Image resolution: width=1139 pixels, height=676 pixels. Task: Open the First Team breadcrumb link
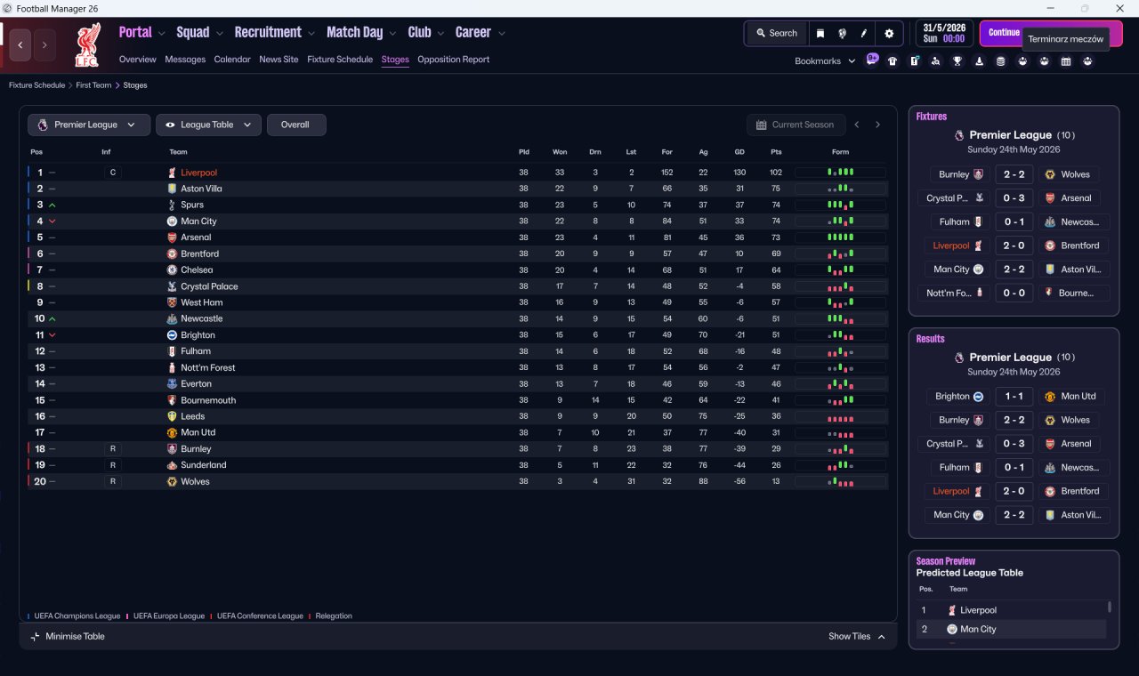click(x=94, y=85)
